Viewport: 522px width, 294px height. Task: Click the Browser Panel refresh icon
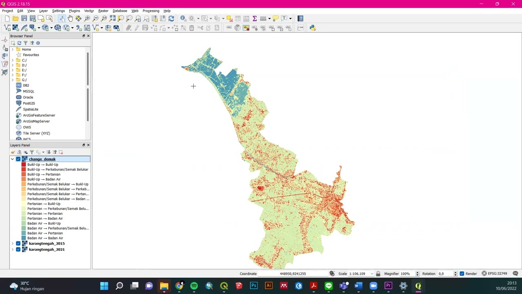tap(19, 43)
